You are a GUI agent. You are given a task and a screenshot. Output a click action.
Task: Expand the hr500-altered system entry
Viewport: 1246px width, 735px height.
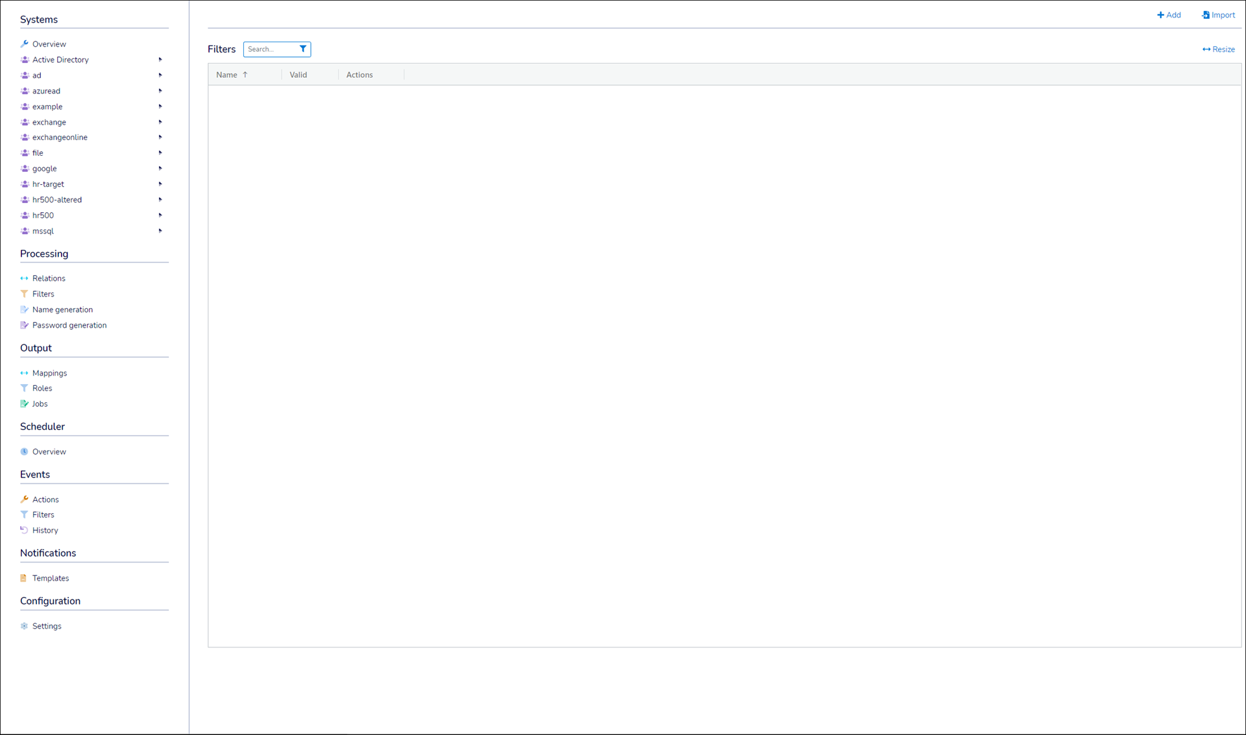coord(160,199)
